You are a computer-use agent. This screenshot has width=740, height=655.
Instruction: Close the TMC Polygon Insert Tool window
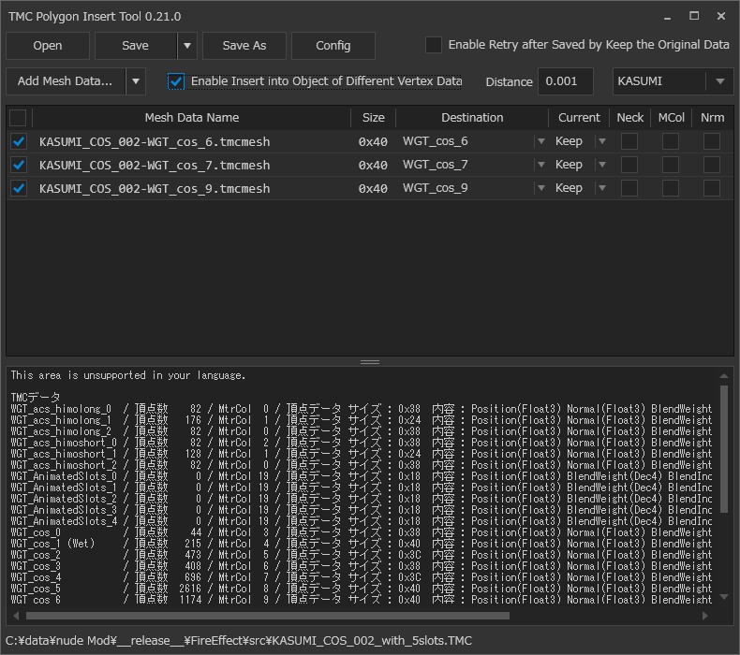[x=721, y=17]
